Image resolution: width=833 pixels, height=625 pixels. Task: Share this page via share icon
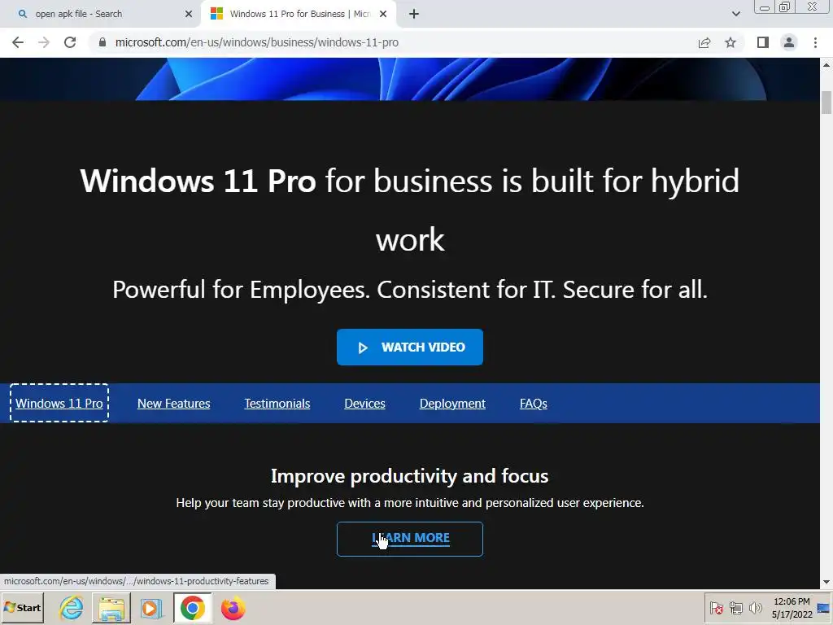704,42
